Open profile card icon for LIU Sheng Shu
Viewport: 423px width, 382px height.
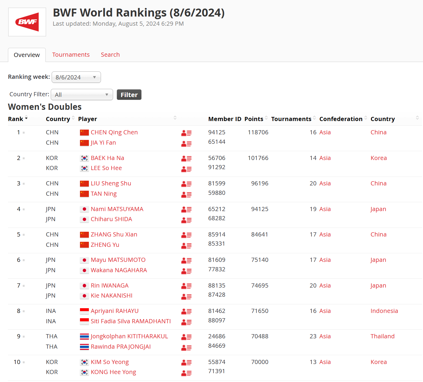coord(186,184)
